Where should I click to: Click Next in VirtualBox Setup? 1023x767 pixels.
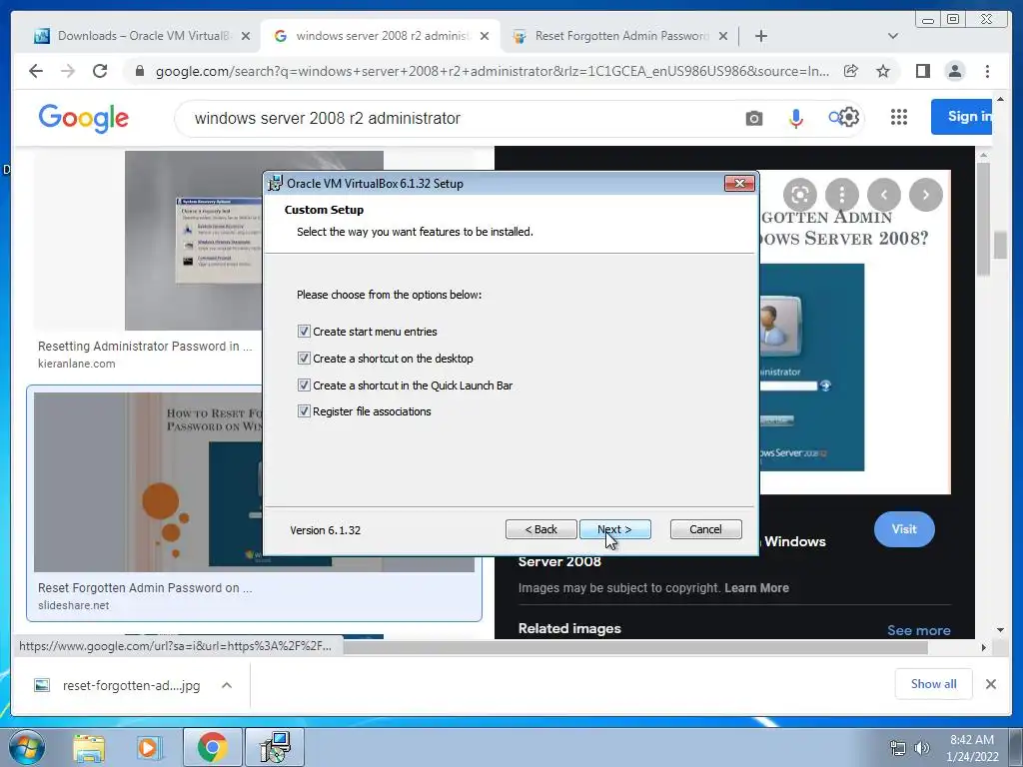click(614, 529)
